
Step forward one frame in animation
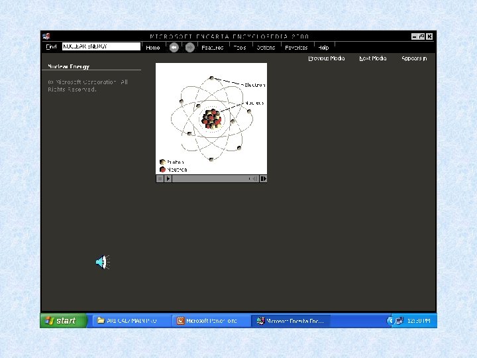click(x=264, y=179)
